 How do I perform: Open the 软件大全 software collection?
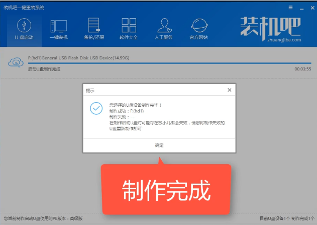[129, 29]
